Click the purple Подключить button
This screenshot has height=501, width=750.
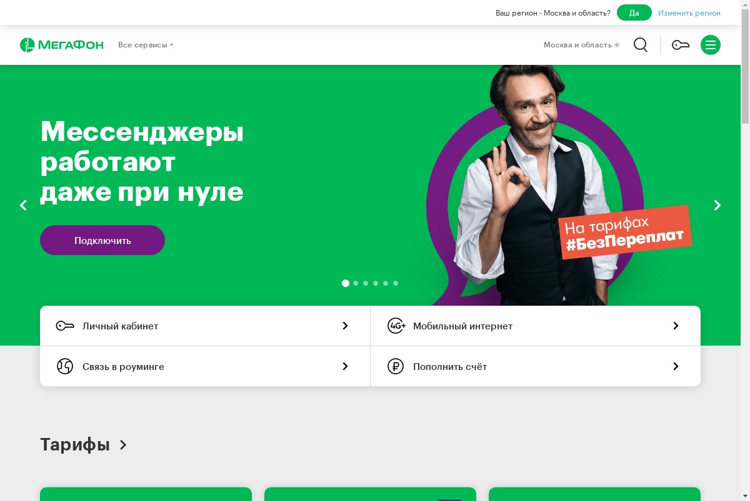click(x=102, y=240)
